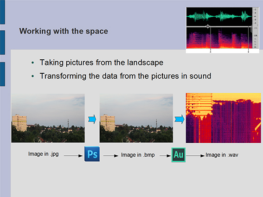Image resolution: width=263 pixels, height=197 pixels.
Task: Click the Image in .wav label
Action: pos(222,155)
